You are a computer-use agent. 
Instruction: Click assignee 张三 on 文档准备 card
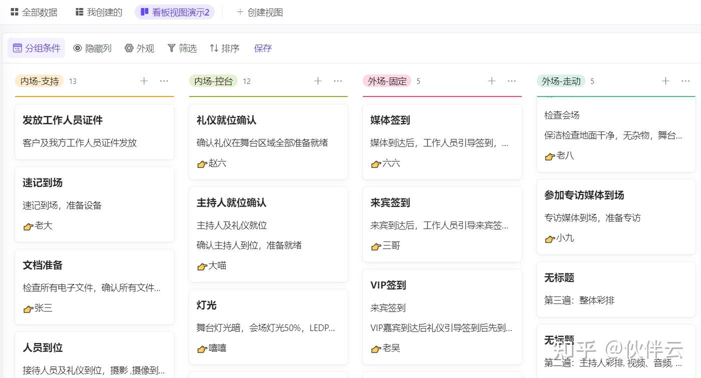38,308
